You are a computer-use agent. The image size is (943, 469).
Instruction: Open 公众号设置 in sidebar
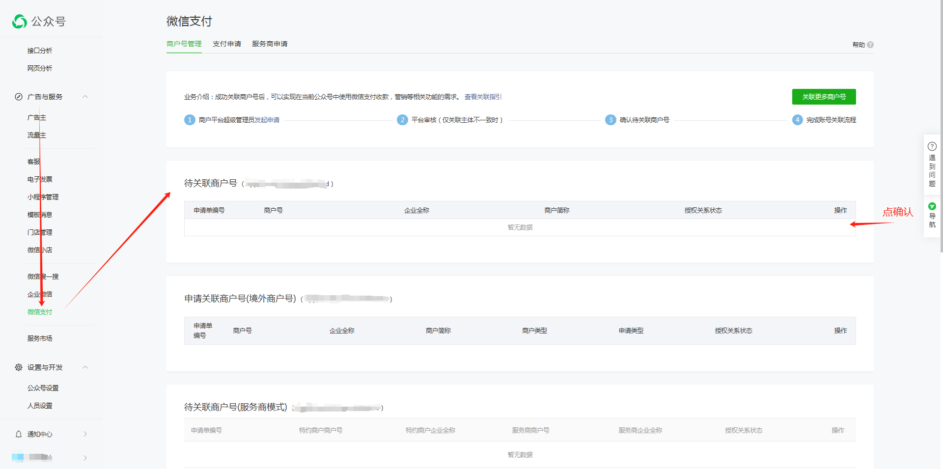pyautogui.click(x=43, y=388)
